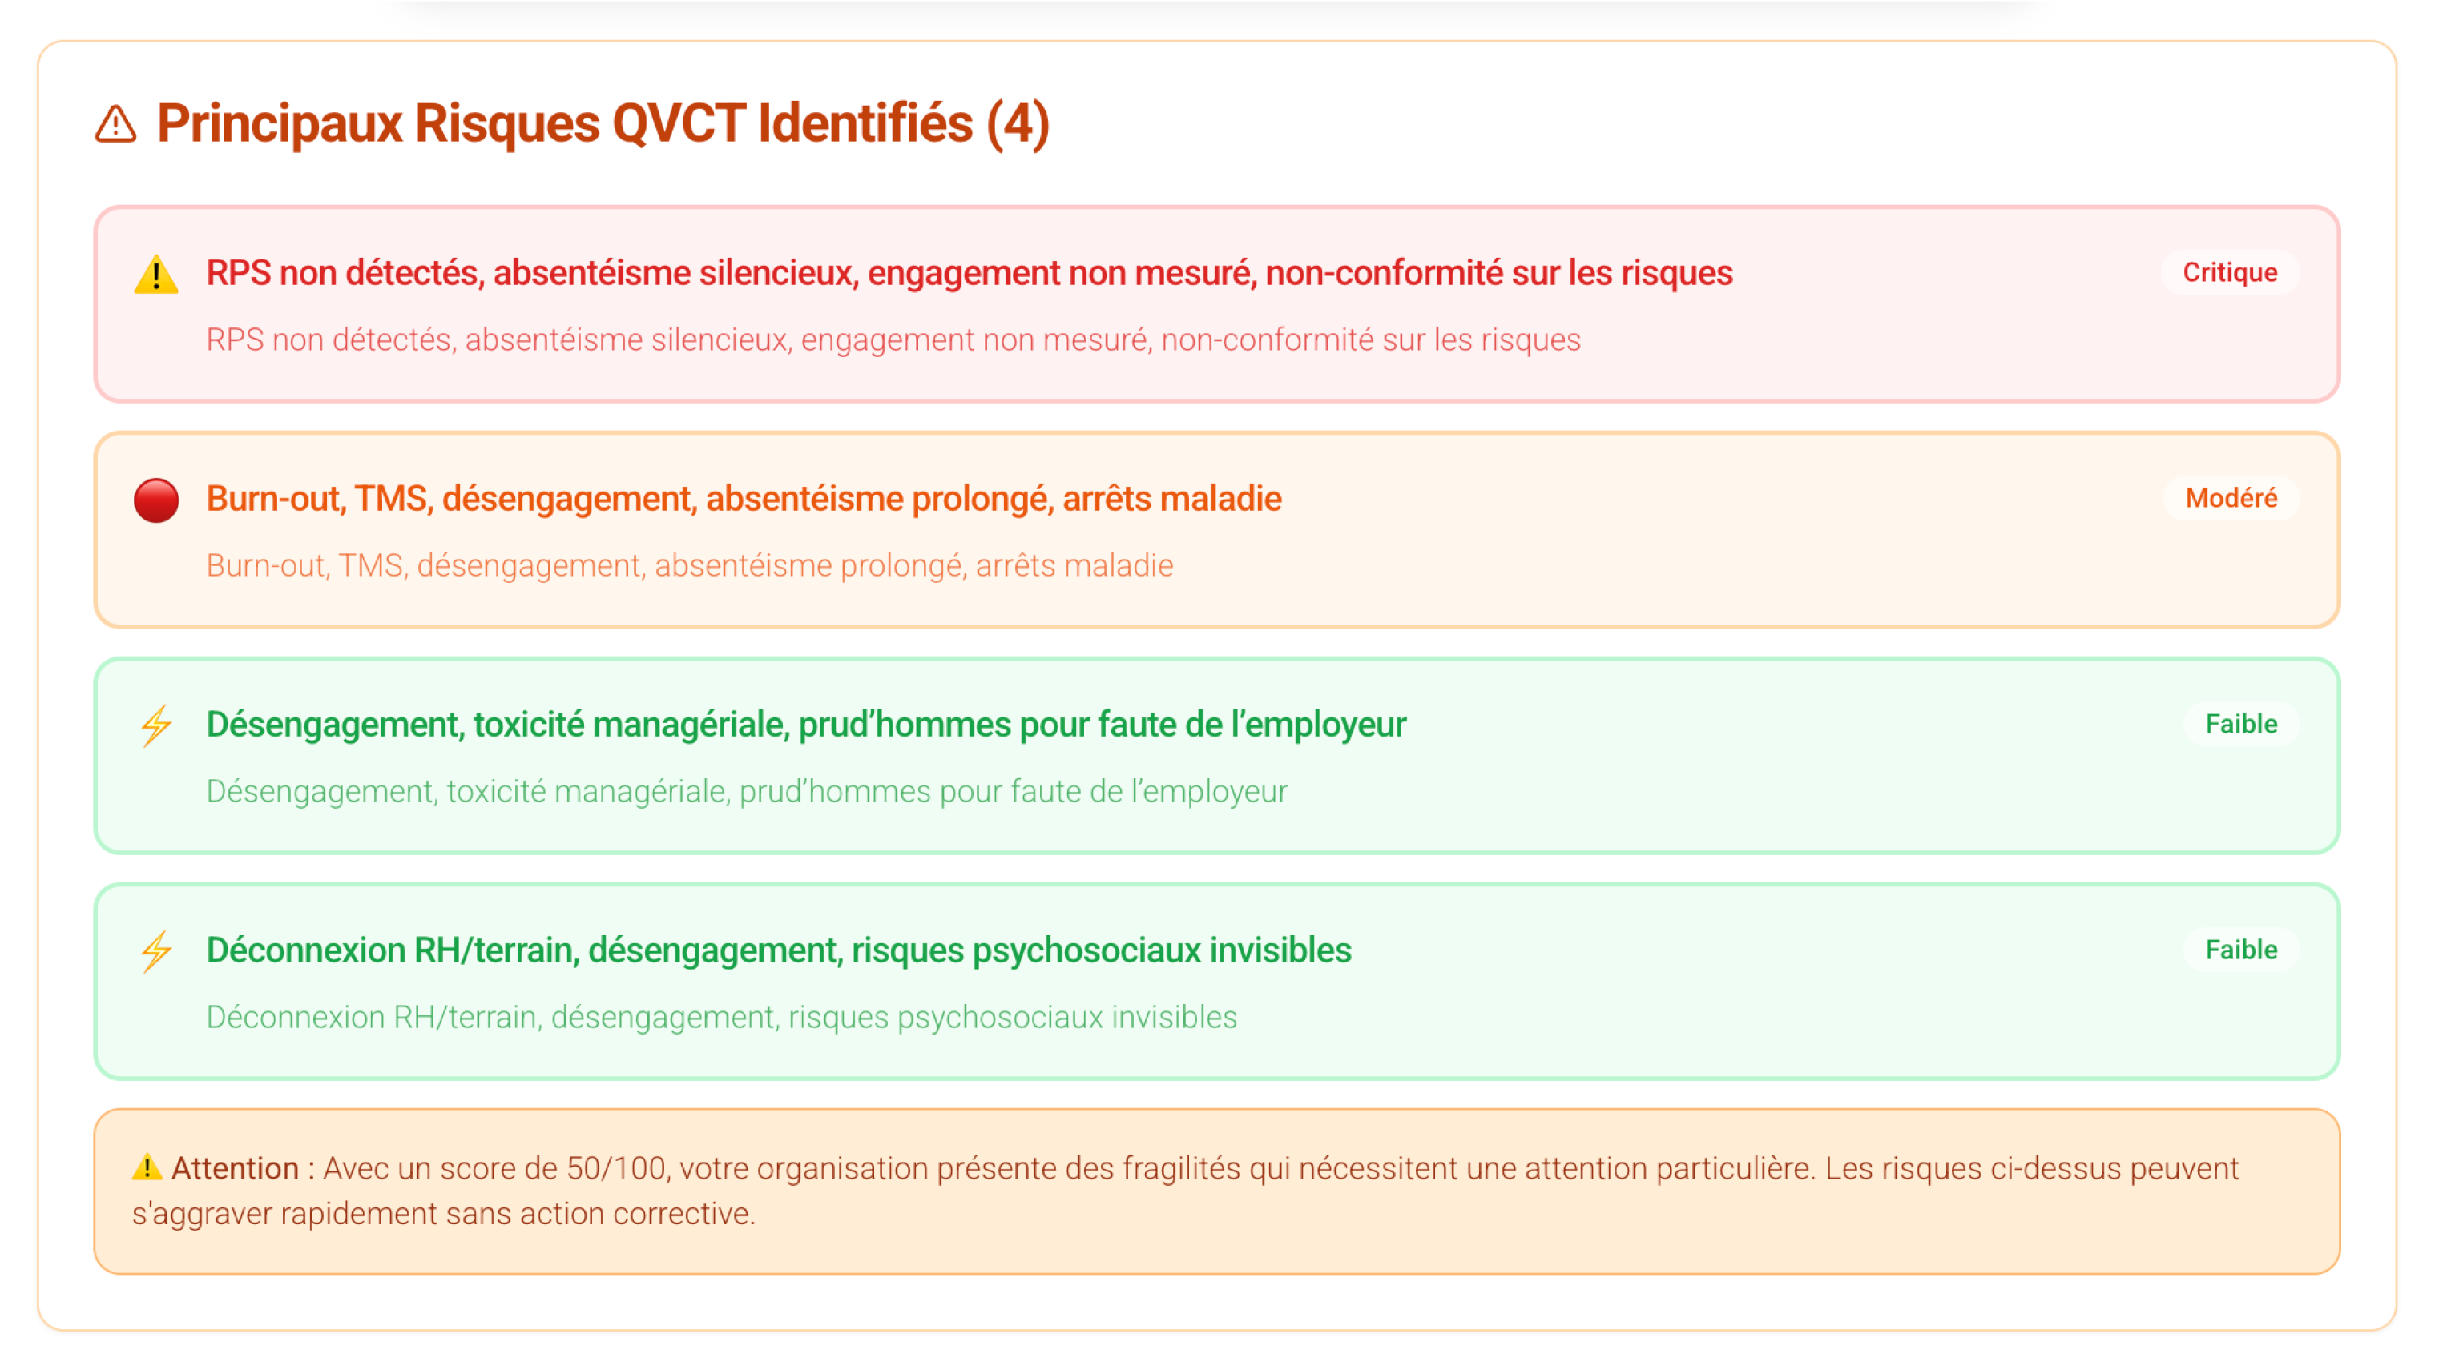The height and width of the screenshot is (1358, 2439).
Task: Click the lighter Burn-out, TMS description text
Action: click(x=689, y=566)
